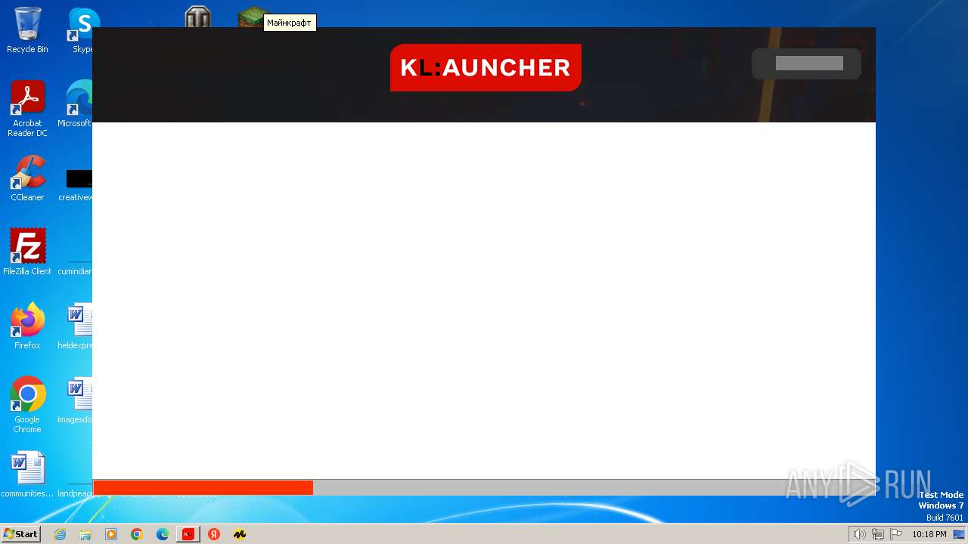Select the World of Tanks desktop icon

(198, 17)
